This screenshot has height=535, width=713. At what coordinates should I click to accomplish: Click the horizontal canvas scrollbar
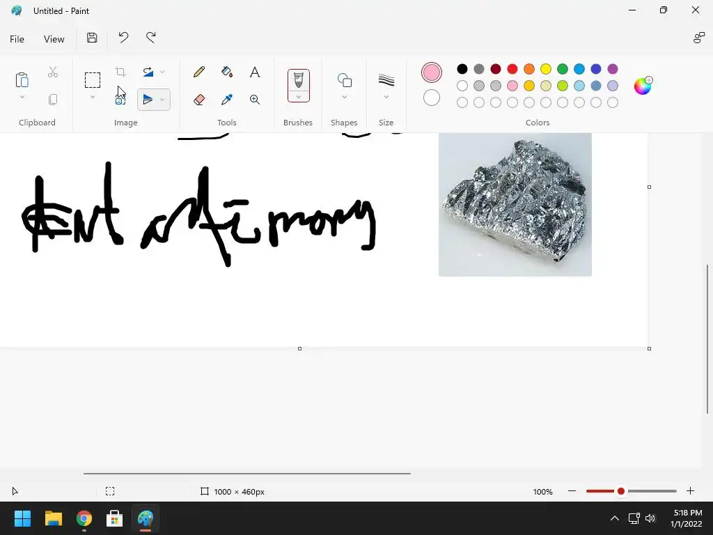click(247, 474)
